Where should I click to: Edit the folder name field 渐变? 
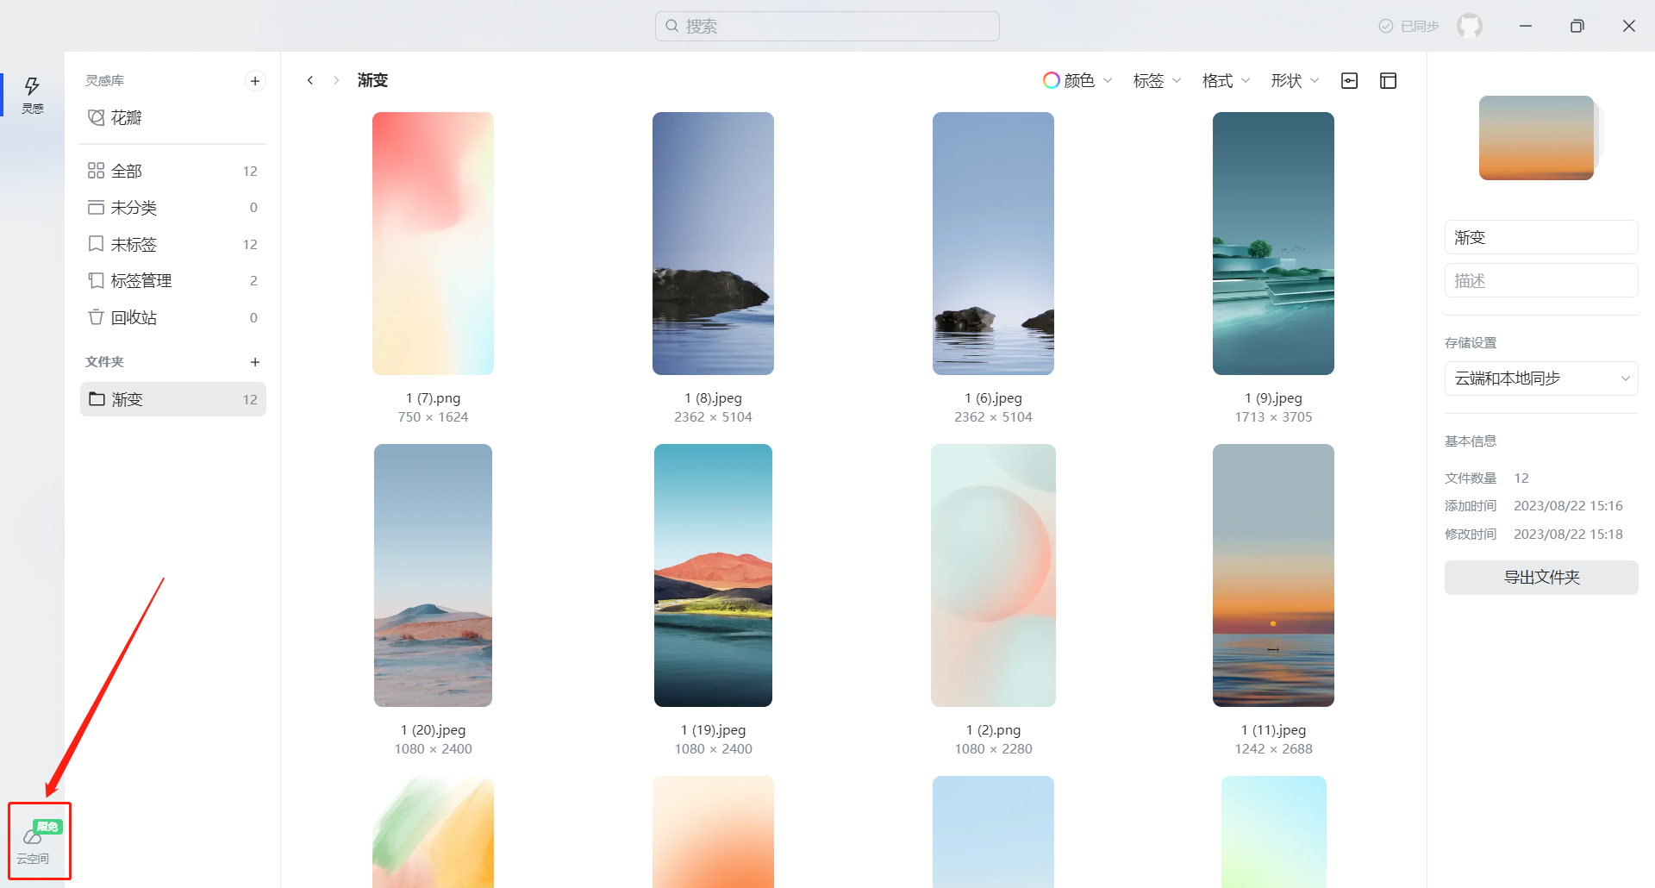(1541, 237)
